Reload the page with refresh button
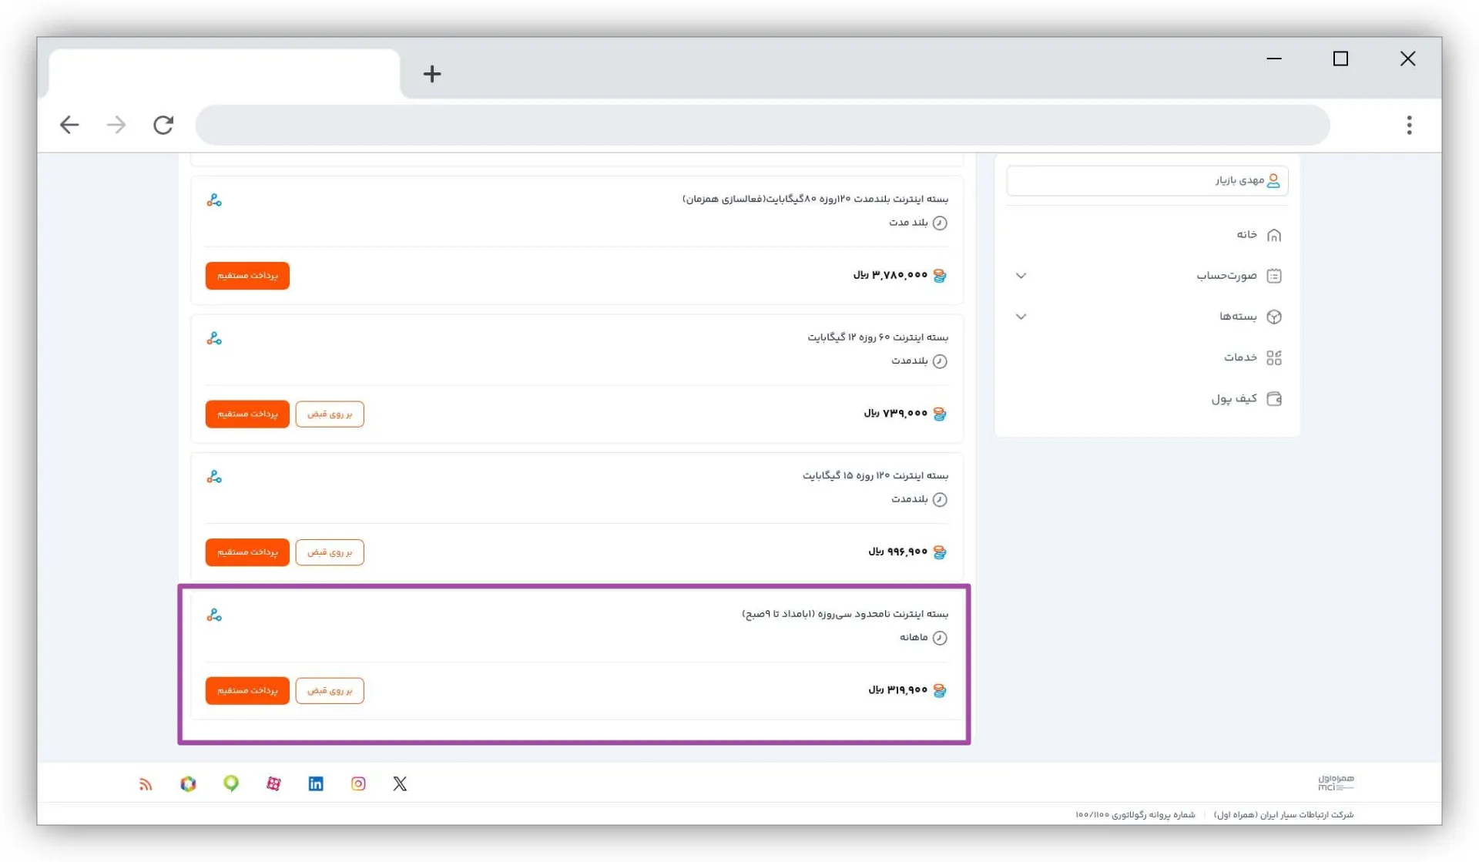1479x862 pixels. pyautogui.click(x=163, y=125)
